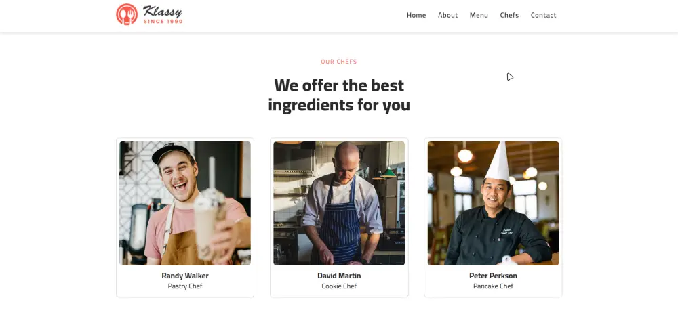Screen dimensions: 678x329
Task: Go to the Home page
Action: pos(416,15)
